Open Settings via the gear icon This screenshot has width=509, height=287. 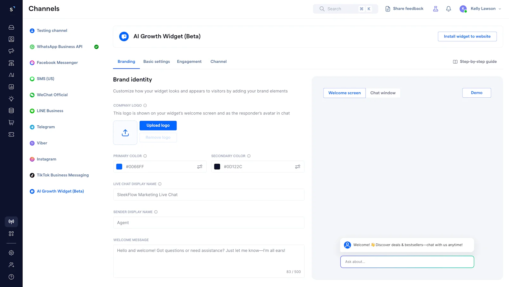click(11, 253)
